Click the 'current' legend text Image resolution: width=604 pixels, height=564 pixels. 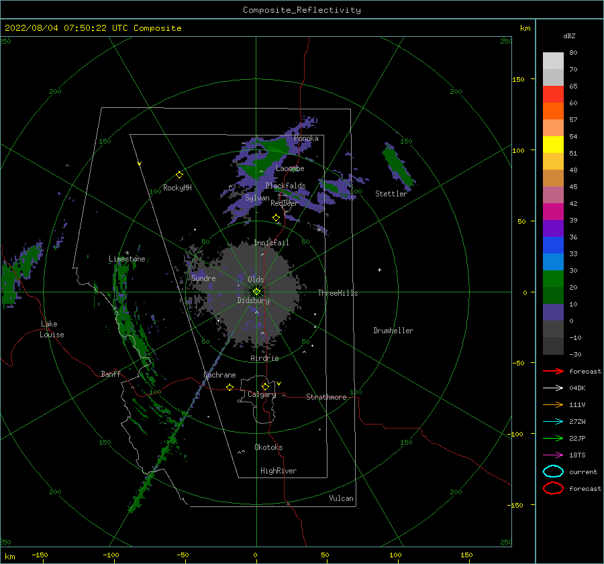point(583,471)
